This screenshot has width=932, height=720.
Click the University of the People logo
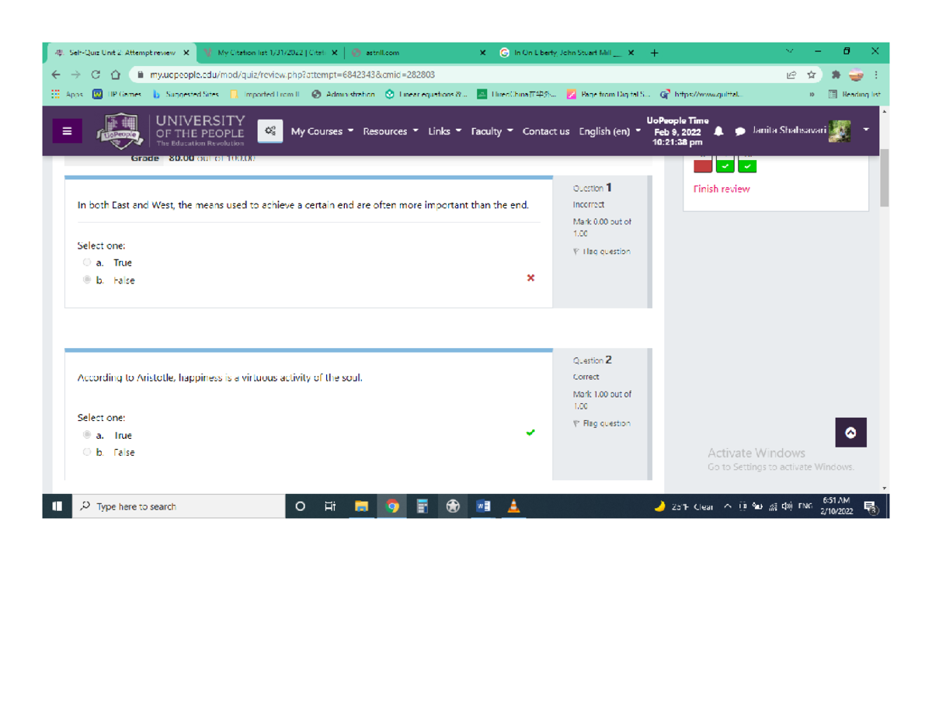click(118, 130)
